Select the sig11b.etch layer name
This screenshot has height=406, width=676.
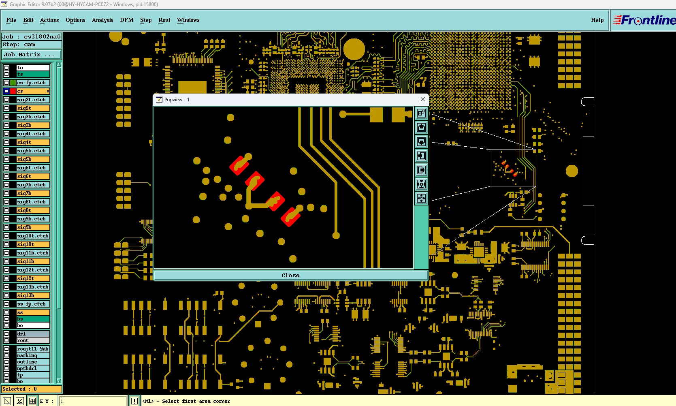click(33, 253)
